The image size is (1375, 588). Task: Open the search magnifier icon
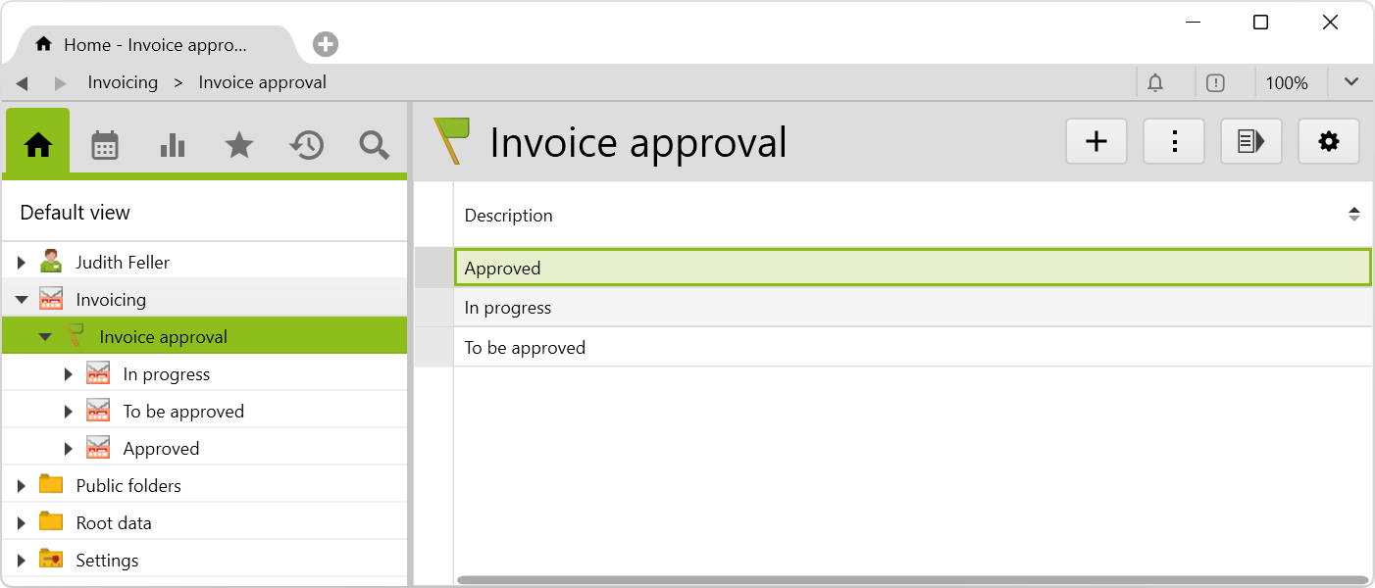tap(374, 145)
